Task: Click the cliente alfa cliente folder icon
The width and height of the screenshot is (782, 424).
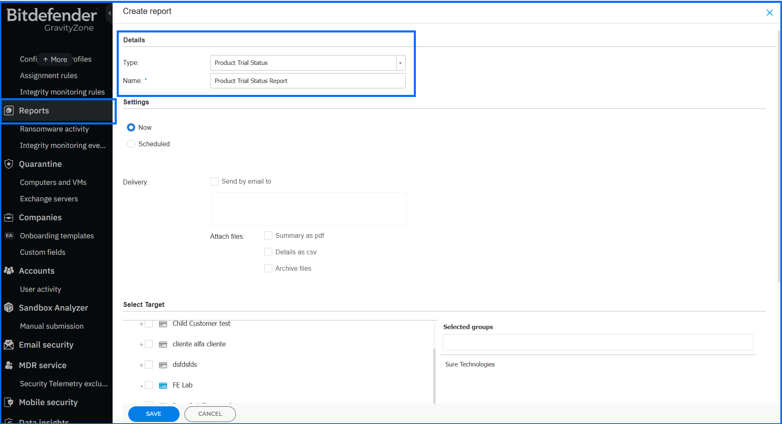Action: 163,344
